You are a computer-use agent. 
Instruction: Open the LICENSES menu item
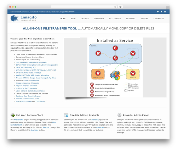(x=85, y=18)
